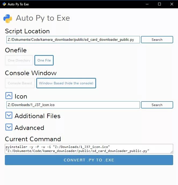Expand the Advanced section
Image resolution: width=178 pixels, height=185 pixels.
(9, 127)
